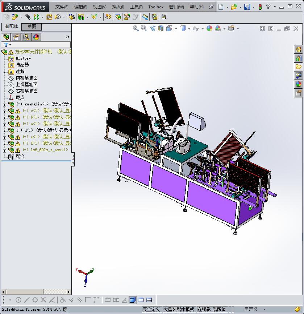Expand the c<1> component node
The image size is (304, 314).
click(x=4, y=112)
